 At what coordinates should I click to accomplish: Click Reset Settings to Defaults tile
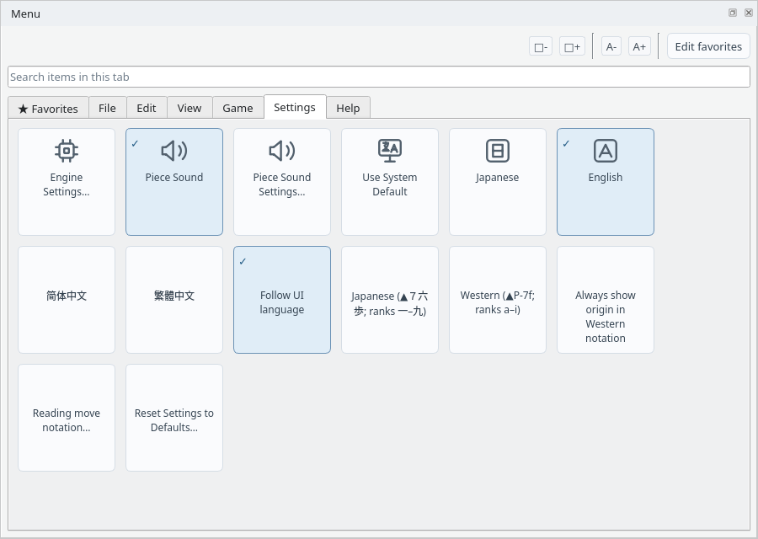click(174, 418)
